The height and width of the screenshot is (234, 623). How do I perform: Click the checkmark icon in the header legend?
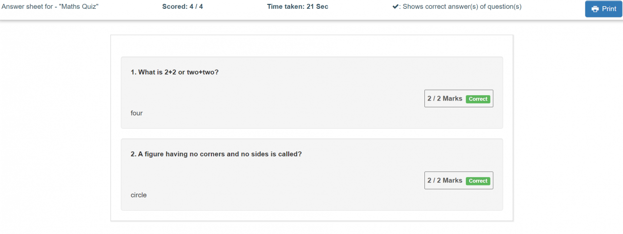click(x=396, y=7)
